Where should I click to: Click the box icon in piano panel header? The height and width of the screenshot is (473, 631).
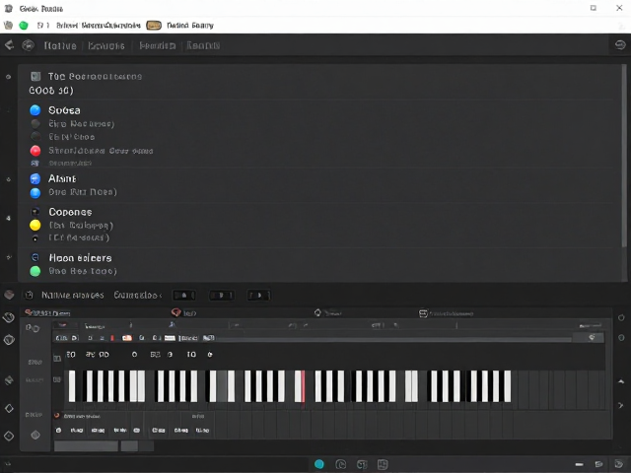(x=423, y=313)
